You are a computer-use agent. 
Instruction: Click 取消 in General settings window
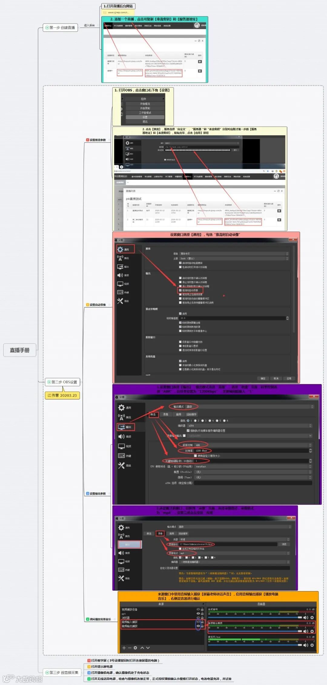[276, 378]
